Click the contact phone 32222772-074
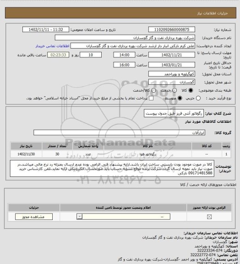 (203, 255)
